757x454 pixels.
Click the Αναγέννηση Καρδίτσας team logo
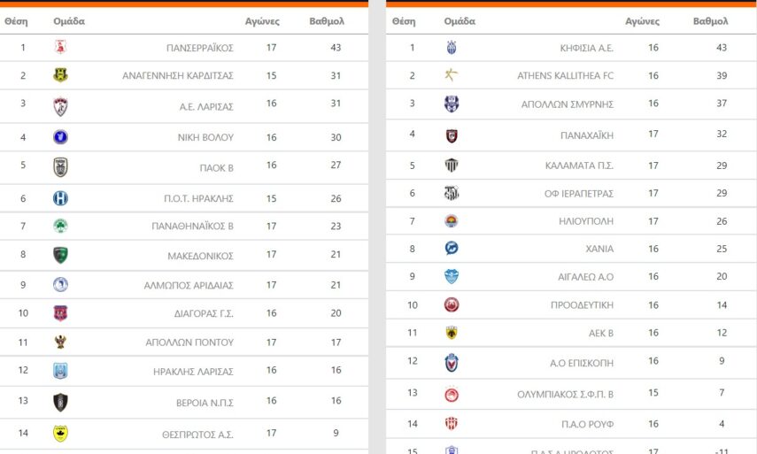[x=60, y=75]
